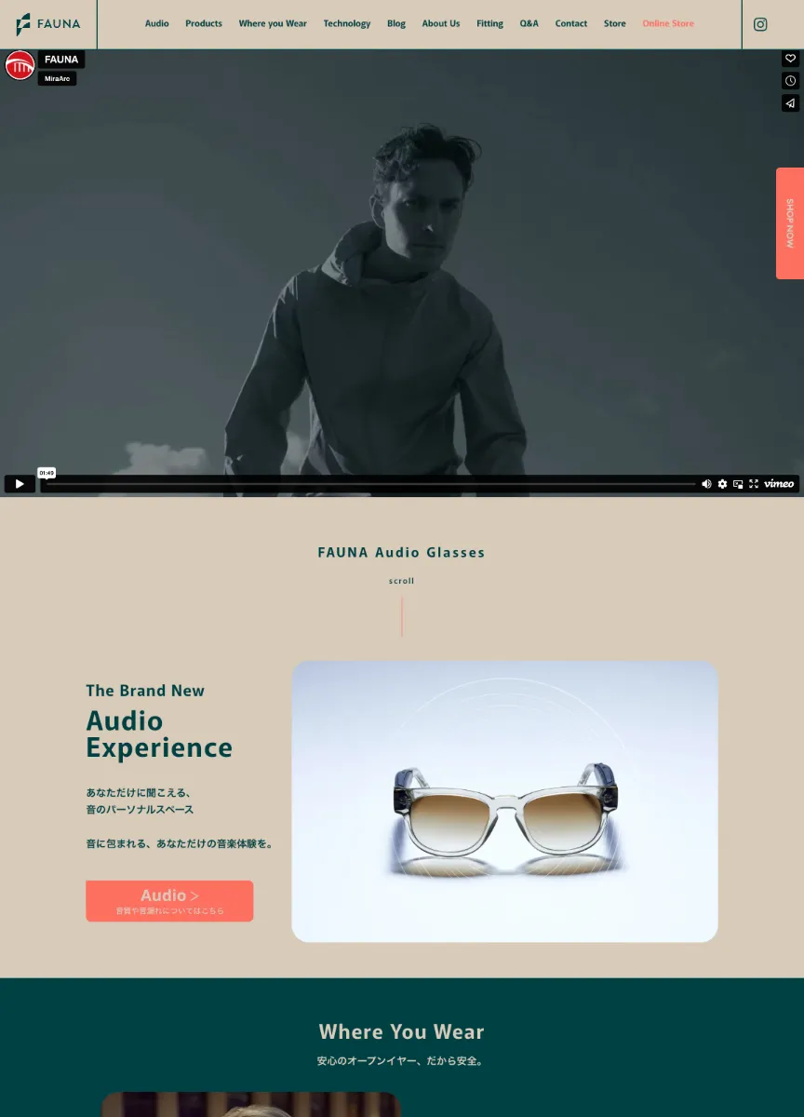Open the Instagram icon link
Image resolution: width=804 pixels, height=1117 pixels.
pos(760,24)
